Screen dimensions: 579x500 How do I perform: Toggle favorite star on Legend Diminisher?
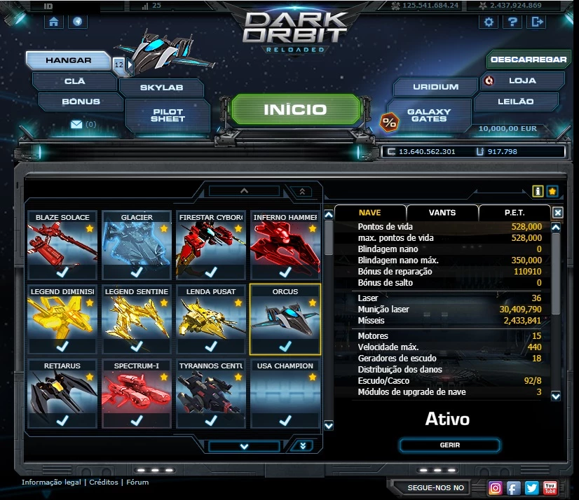click(90, 303)
